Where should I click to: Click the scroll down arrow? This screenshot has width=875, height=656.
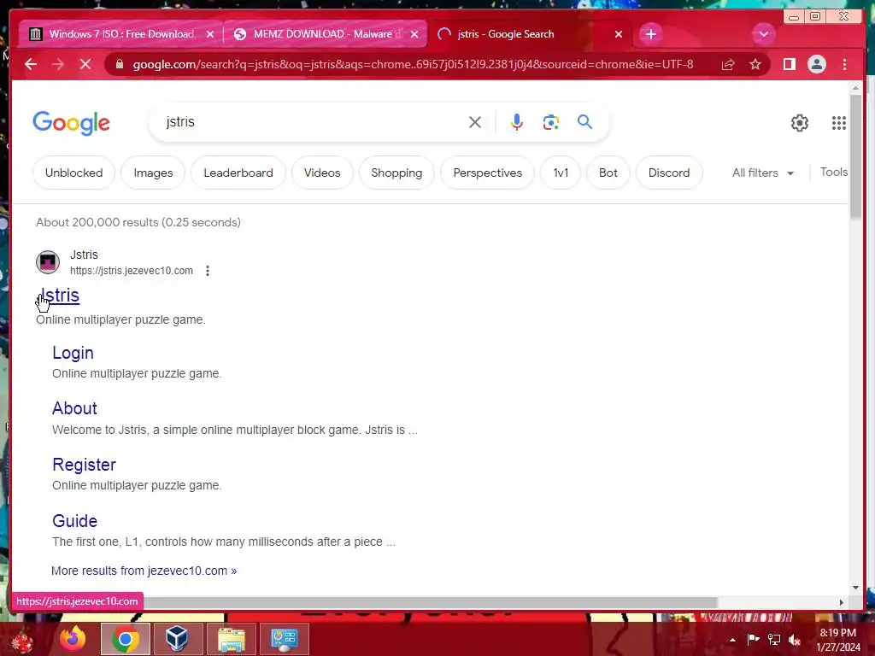pos(855,588)
